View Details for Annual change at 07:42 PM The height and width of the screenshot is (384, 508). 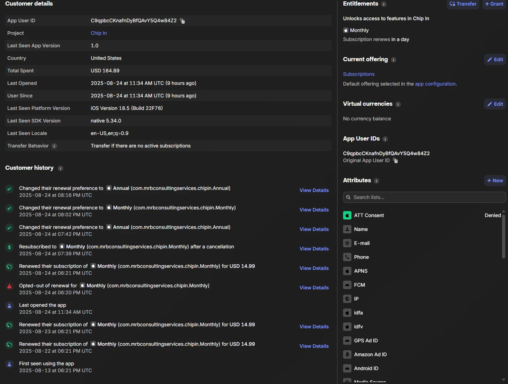click(314, 229)
